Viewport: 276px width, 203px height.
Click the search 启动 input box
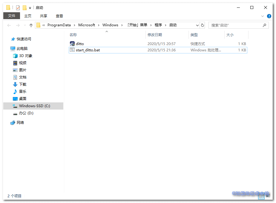click(234, 25)
